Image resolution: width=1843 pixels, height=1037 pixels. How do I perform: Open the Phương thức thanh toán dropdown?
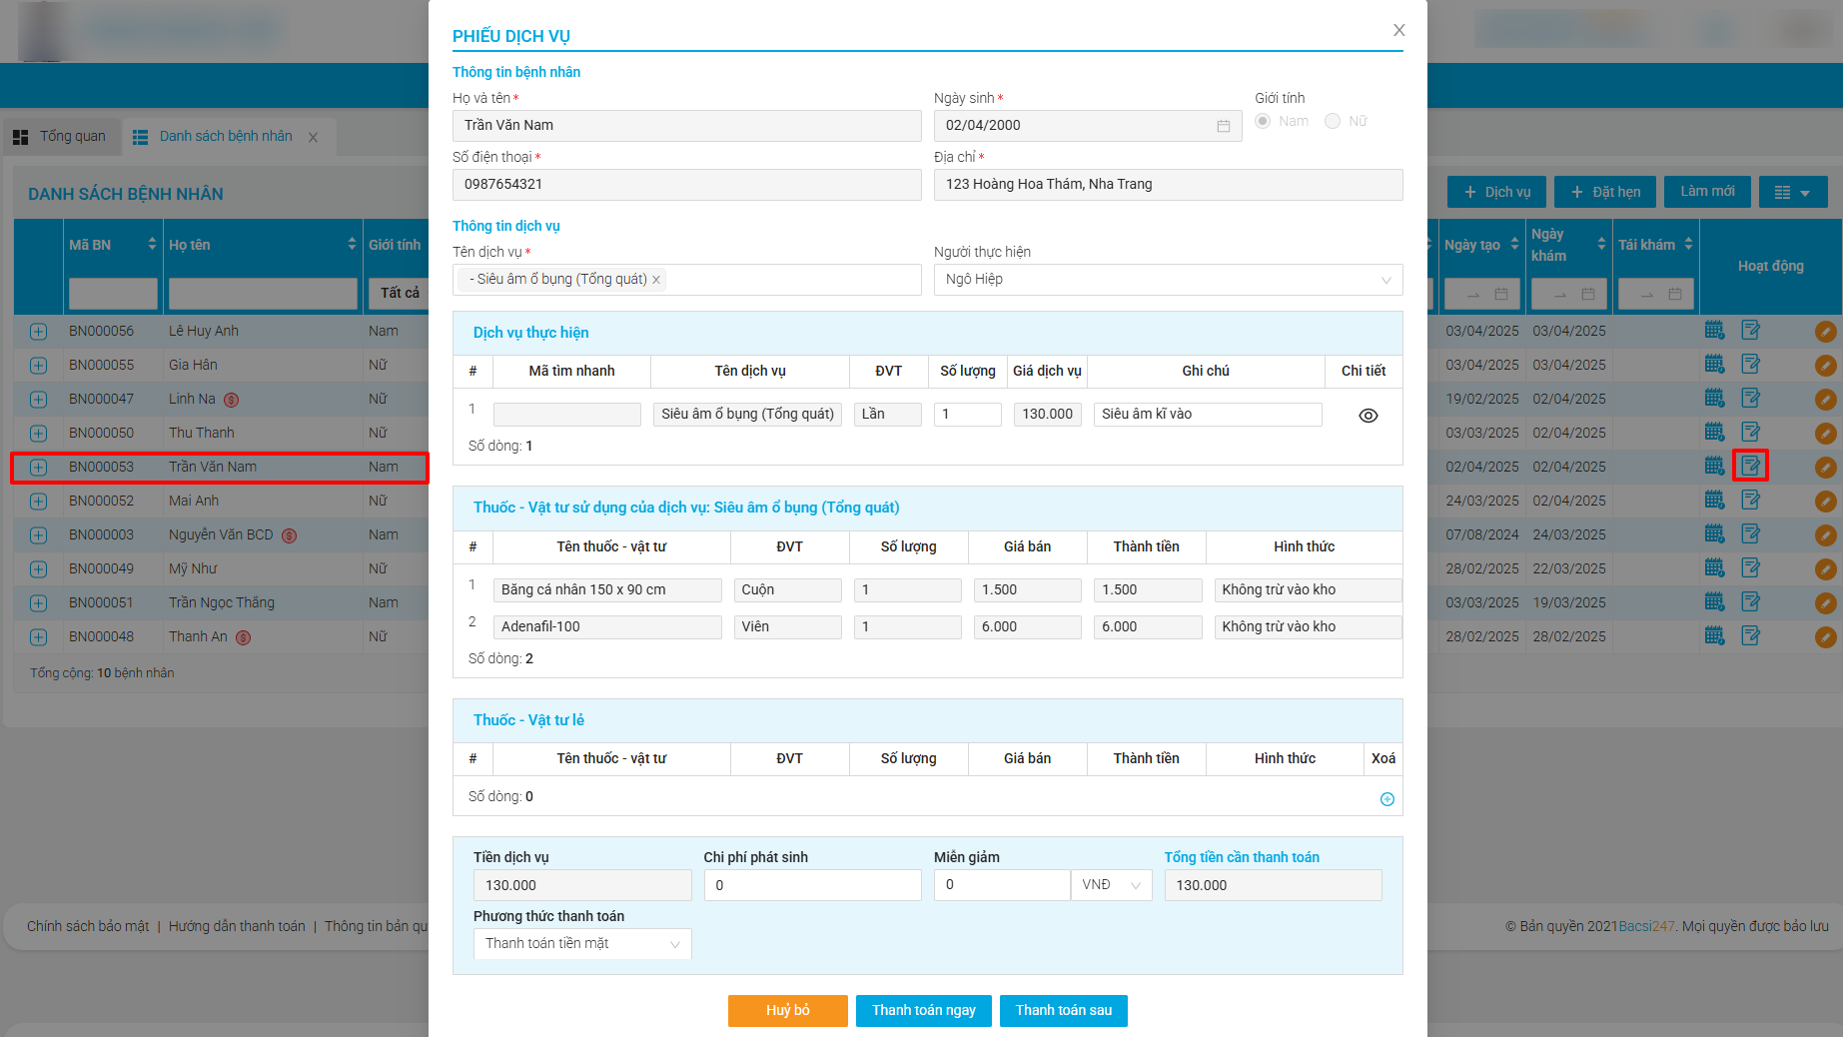582,944
